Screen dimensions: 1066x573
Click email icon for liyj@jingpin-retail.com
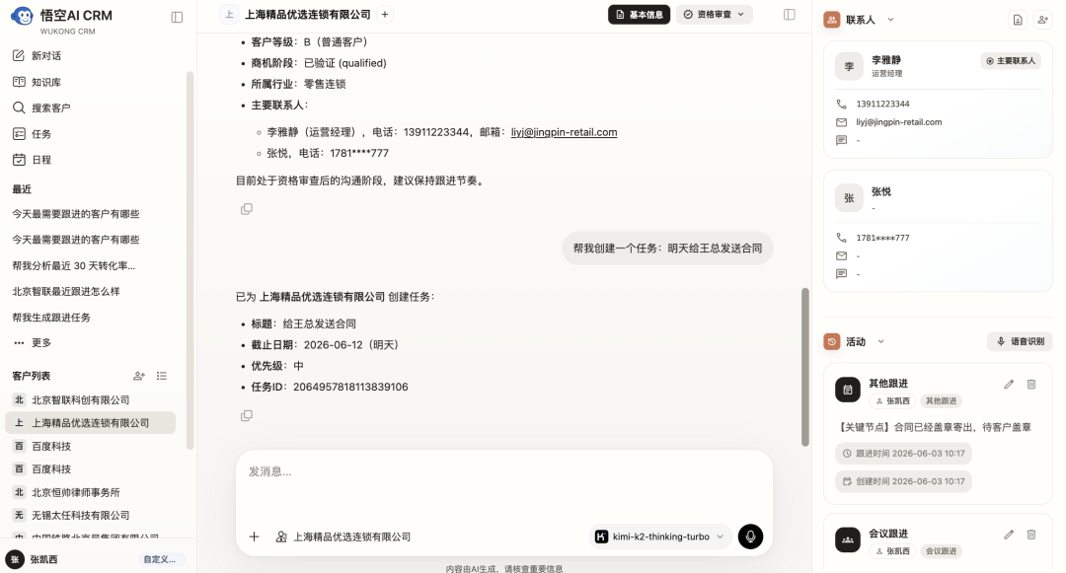[x=842, y=122]
